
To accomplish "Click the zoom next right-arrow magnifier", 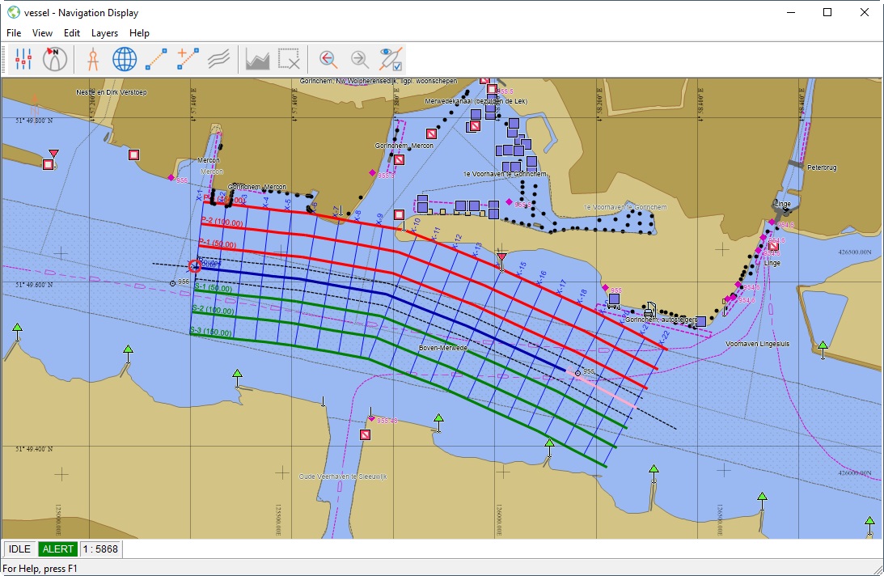I will tap(359, 59).
